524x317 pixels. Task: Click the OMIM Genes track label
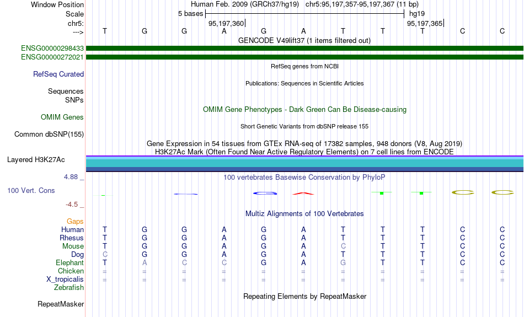coord(62,117)
